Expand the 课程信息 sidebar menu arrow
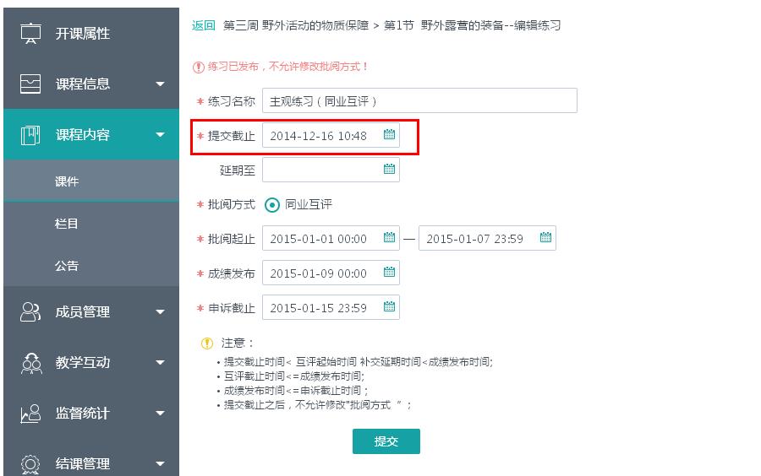 pyautogui.click(x=160, y=84)
